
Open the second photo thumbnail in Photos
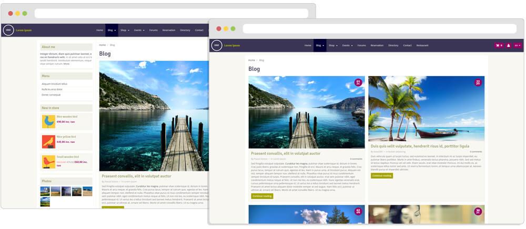(56, 191)
